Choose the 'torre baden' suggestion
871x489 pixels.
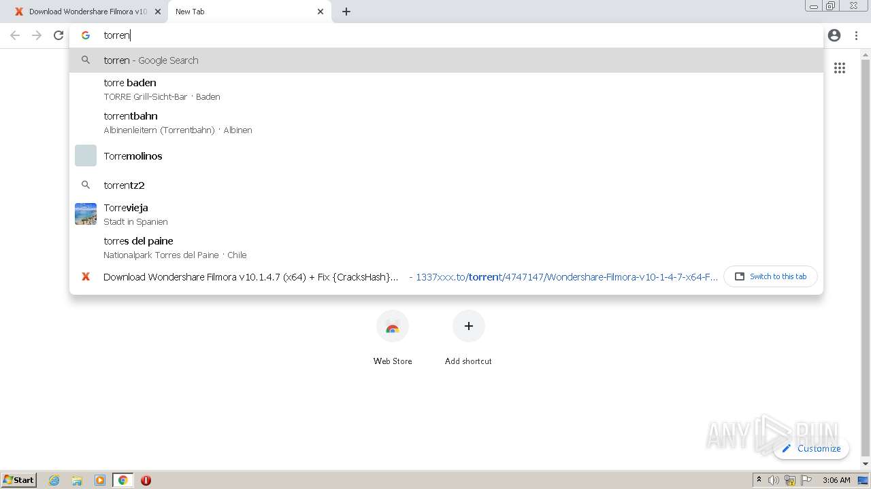446,89
